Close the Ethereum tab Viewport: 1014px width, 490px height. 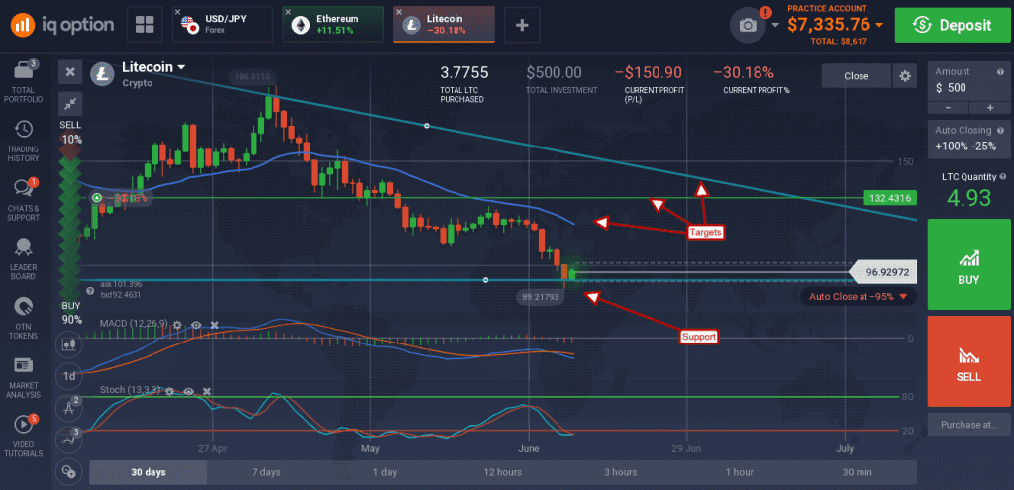(288, 12)
